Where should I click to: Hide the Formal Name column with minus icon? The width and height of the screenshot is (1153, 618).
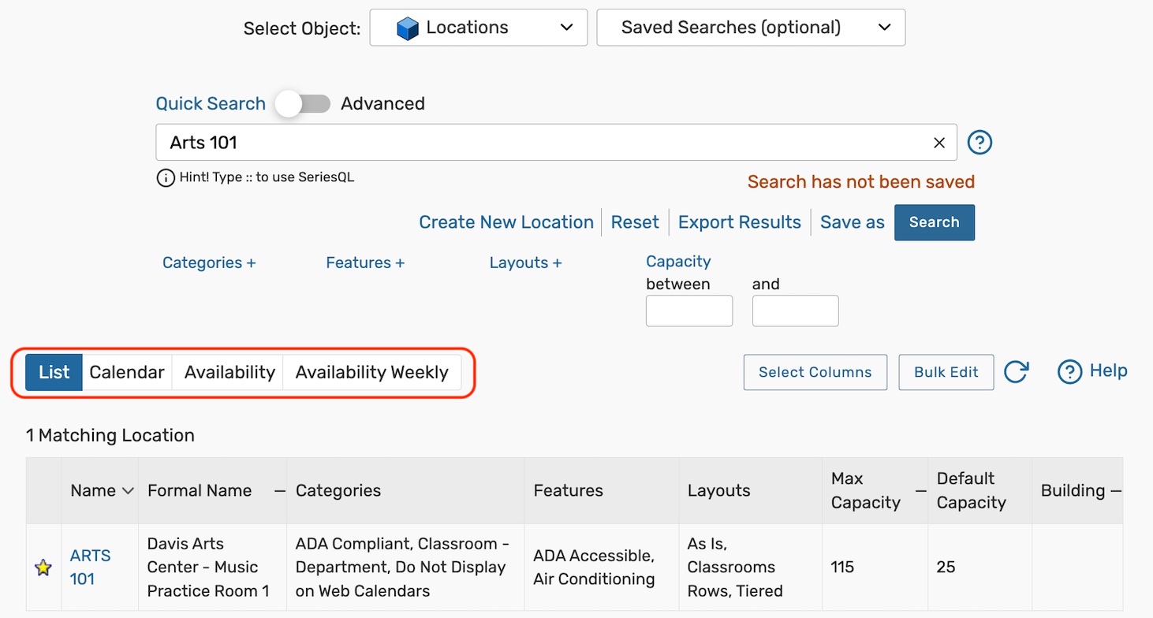coord(279,491)
